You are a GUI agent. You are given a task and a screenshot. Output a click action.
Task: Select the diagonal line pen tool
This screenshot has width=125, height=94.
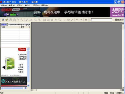point(72,20)
